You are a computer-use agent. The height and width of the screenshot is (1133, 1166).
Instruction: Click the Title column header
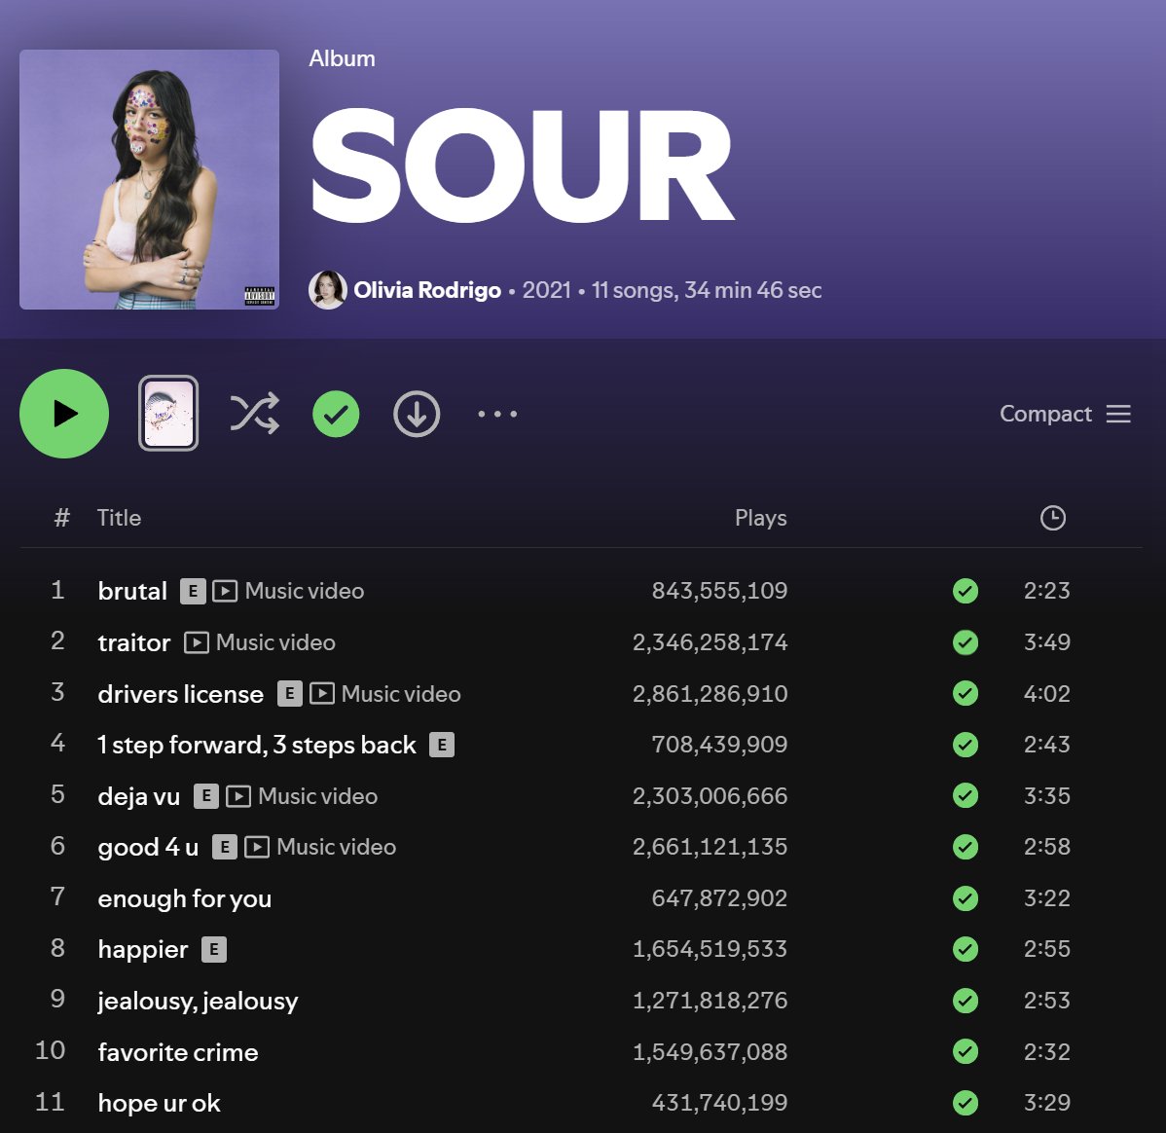pos(119,518)
